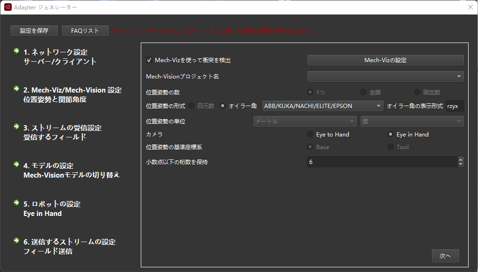Select the Eye to Hand camera option
478x272 pixels.
(310, 134)
